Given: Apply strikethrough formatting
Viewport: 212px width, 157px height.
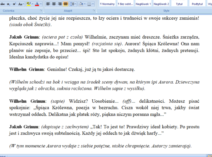Looking at the screenshot, I should pyautogui.click(x=3, y=4).
